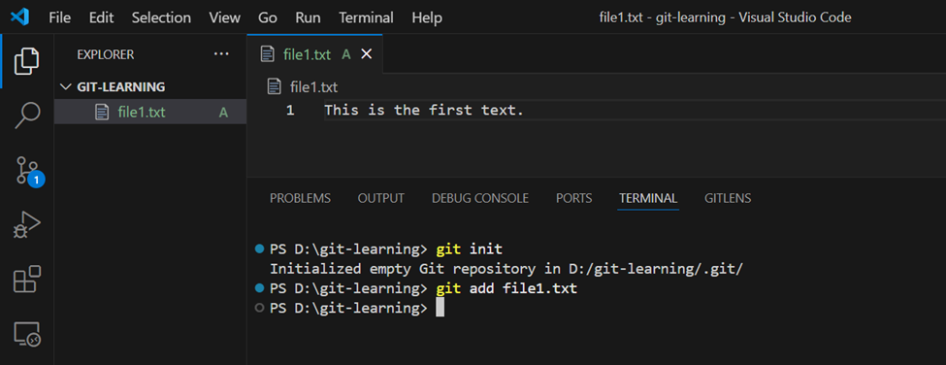This screenshot has width=946, height=365.
Task: Click 'Initialized empty Git repository' output line
Action: click(x=506, y=269)
